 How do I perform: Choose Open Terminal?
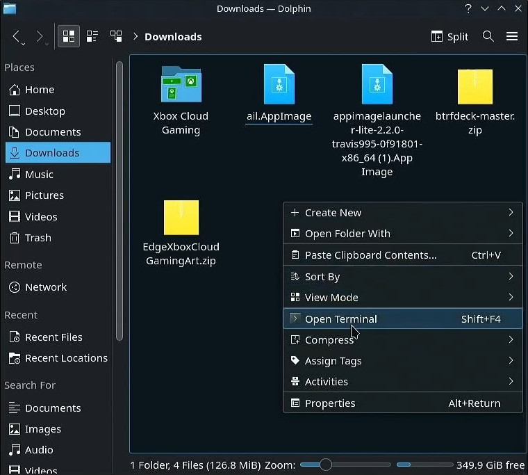[x=403, y=319]
